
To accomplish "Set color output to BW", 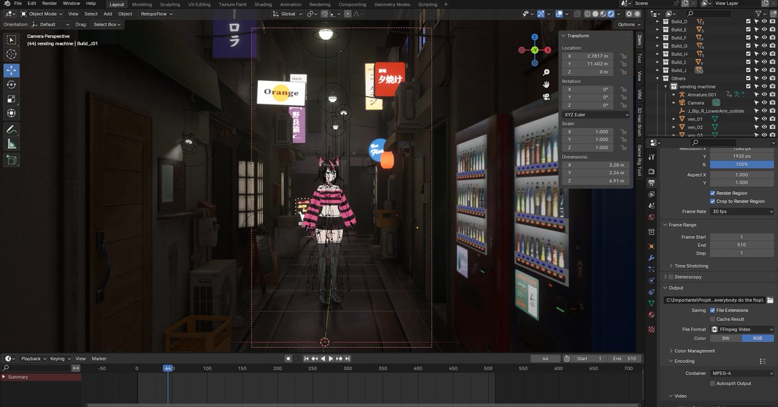I will [725, 338].
